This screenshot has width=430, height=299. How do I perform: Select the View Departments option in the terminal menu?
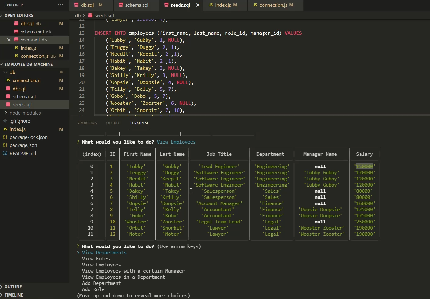[104, 252]
